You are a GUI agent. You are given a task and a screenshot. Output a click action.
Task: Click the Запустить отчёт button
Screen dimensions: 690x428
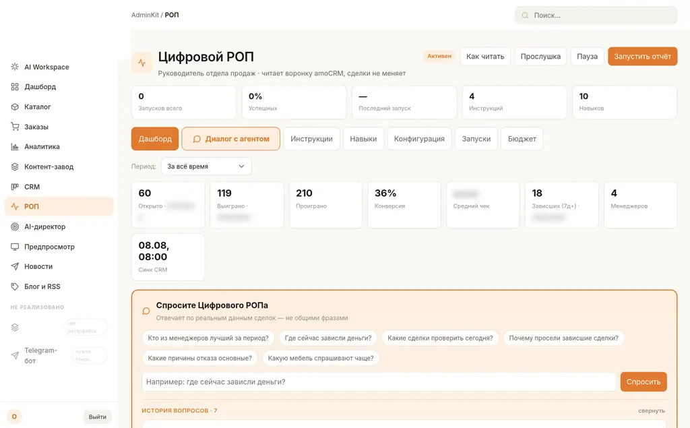[642, 57]
